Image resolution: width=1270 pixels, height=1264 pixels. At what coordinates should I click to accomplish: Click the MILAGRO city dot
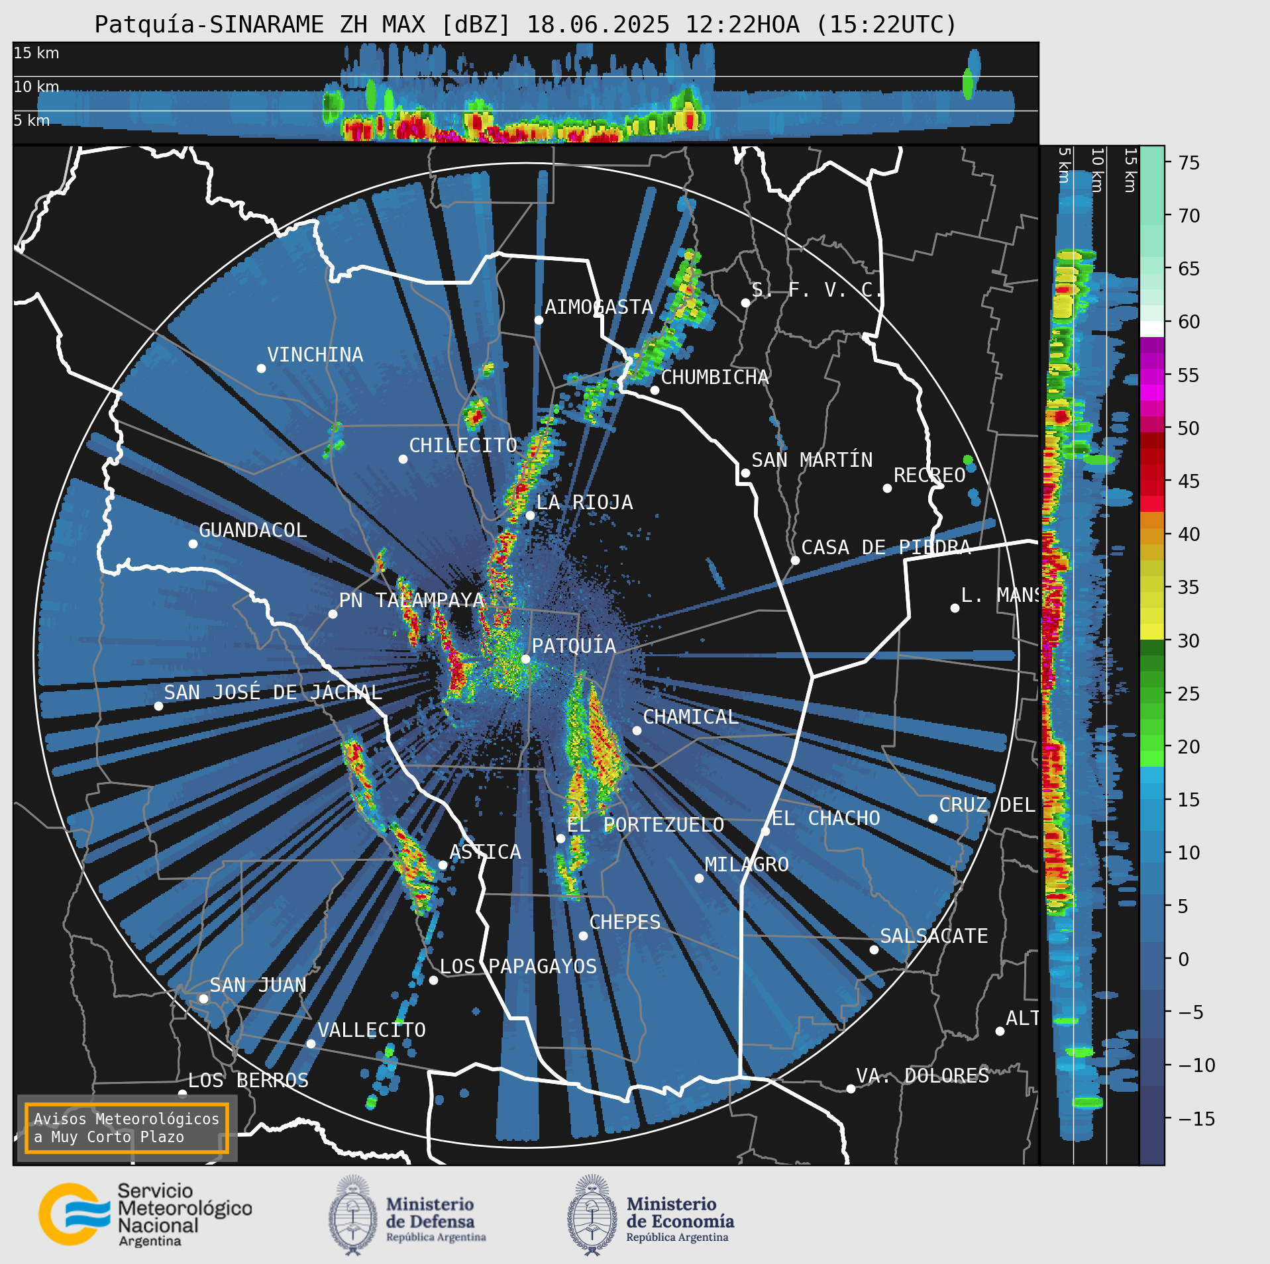click(699, 878)
